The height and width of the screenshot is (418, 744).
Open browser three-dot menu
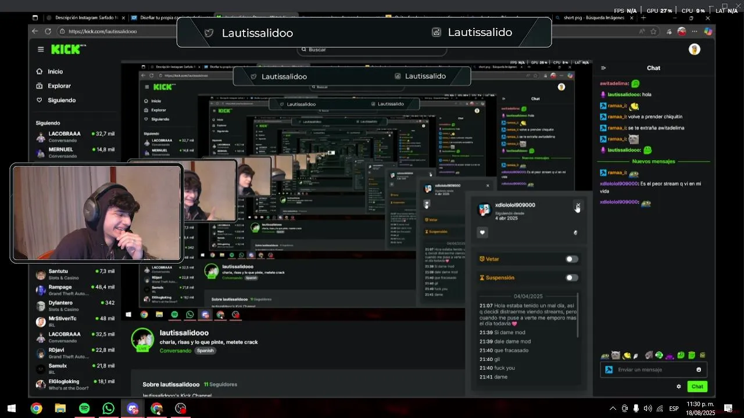tap(695, 31)
